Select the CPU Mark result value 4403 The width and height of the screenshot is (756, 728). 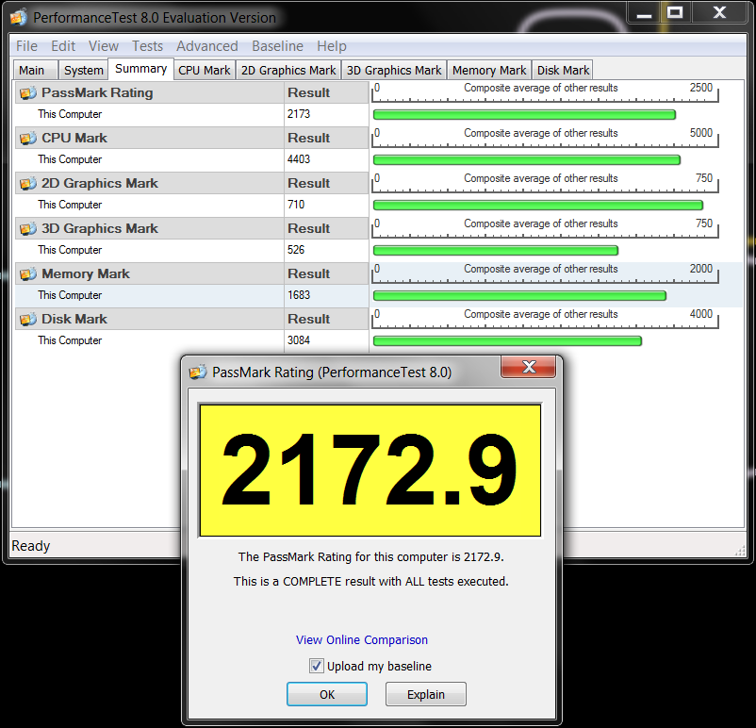pyautogui.click(x=299, y=159)
